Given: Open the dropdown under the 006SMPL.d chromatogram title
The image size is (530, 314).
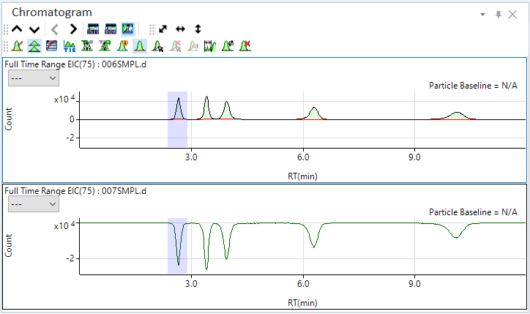Looking at the screenshot, I should click(34, 78).
